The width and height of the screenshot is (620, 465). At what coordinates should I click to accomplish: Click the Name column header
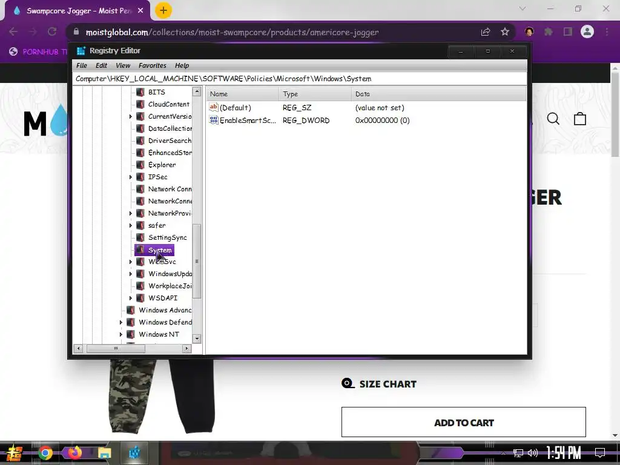(242, 94)
